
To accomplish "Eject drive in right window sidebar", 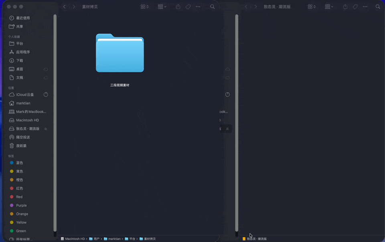I will (x=227, y=129).
